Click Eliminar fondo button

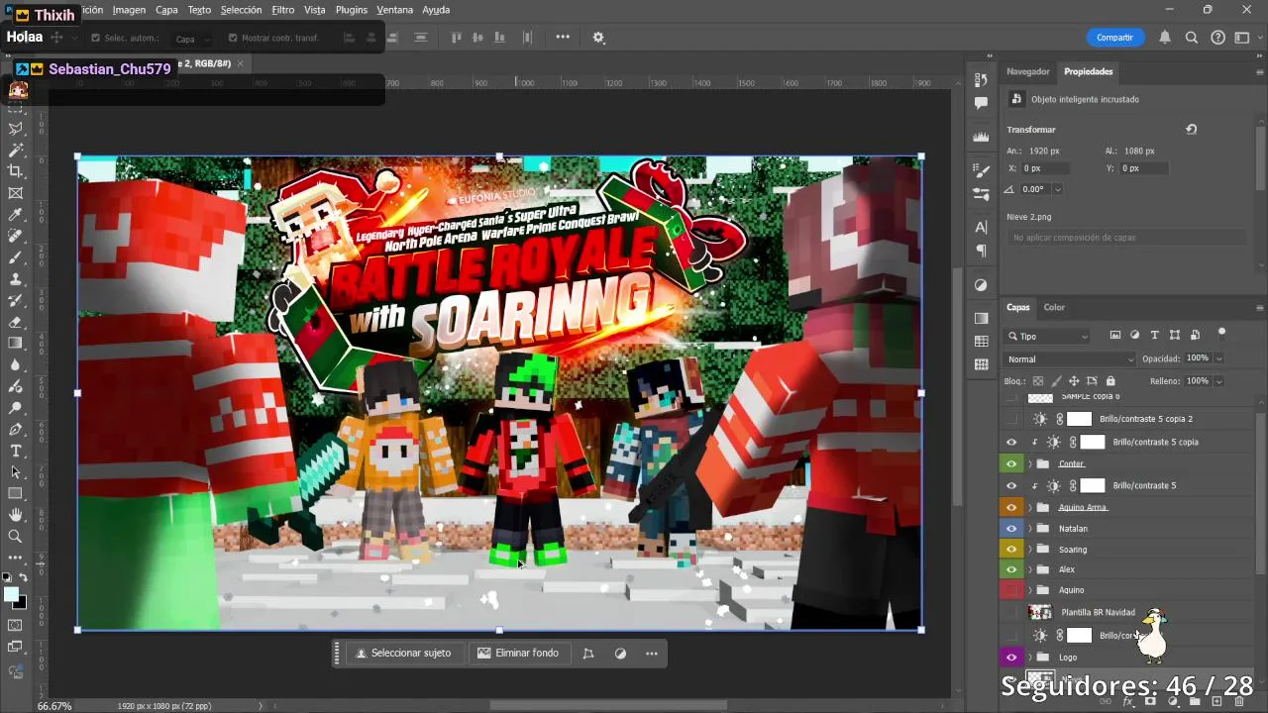518,654
